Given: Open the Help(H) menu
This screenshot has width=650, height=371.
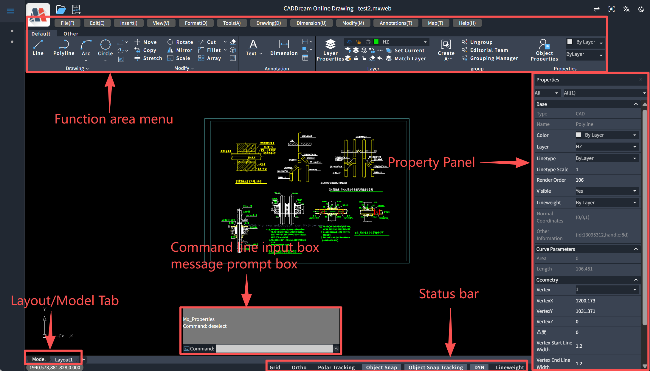Looking at the screenshot, I should point(467,23).
